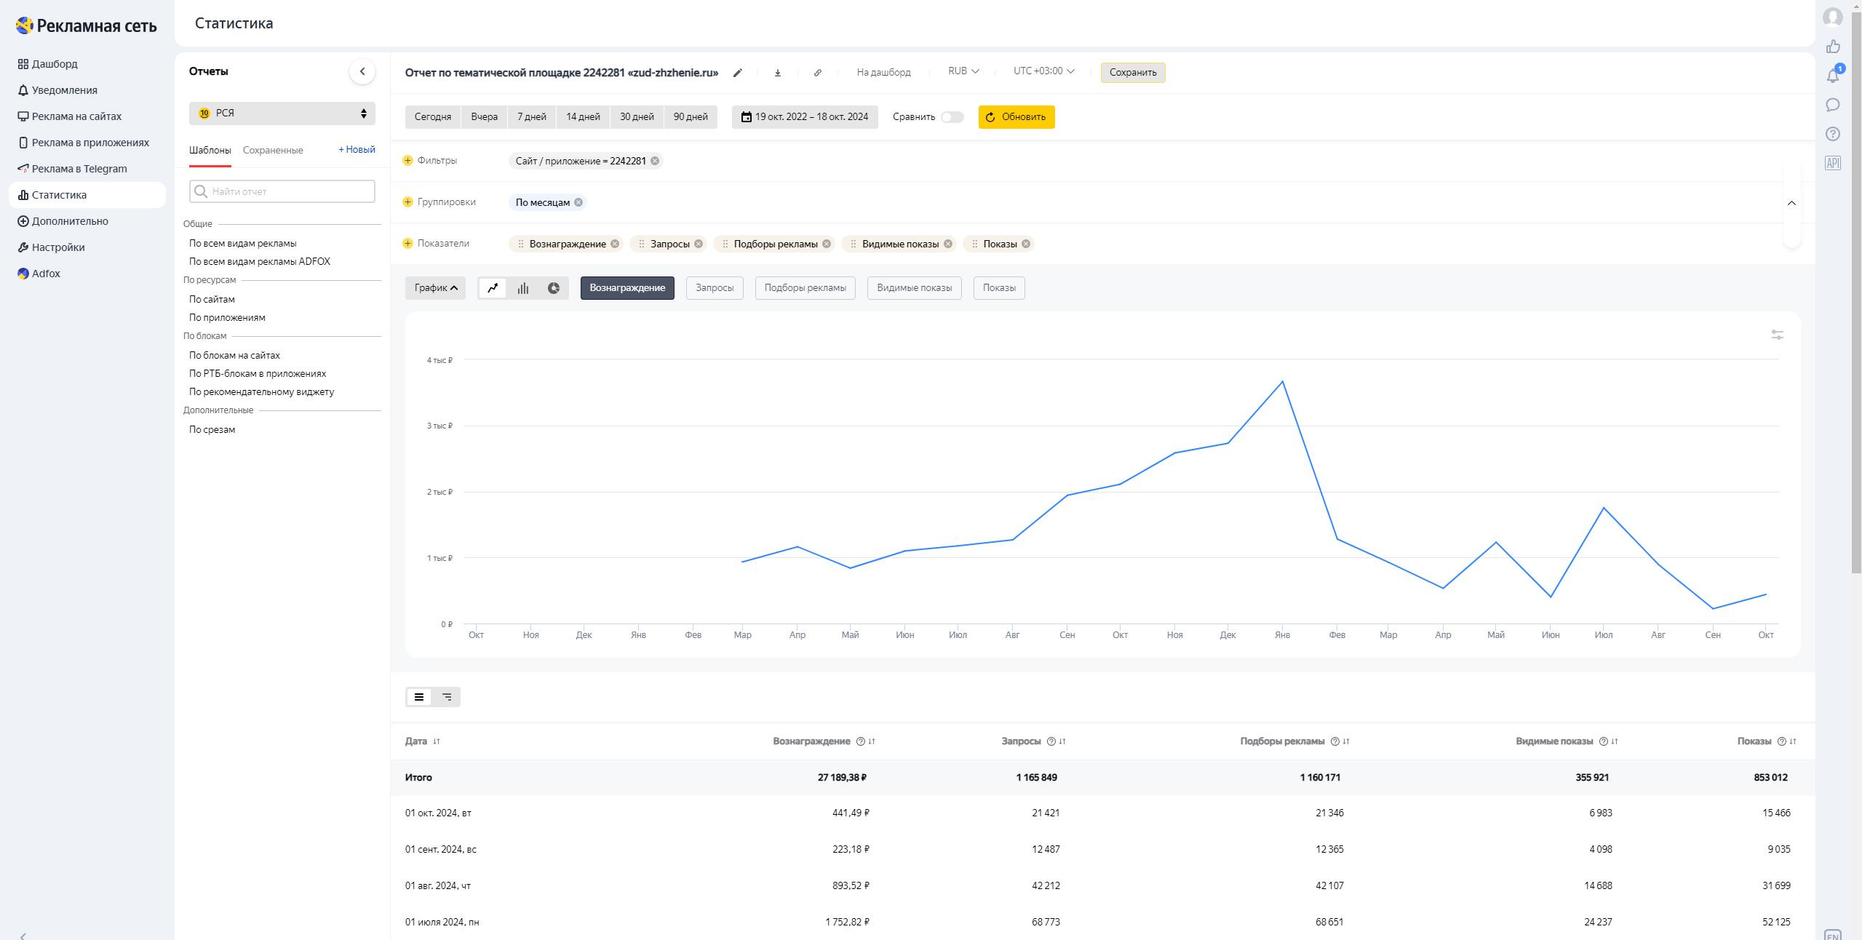This screenshot has height=940, width=1862.
Task: Open user profile avatar
Action: (x=1833, y=17)
